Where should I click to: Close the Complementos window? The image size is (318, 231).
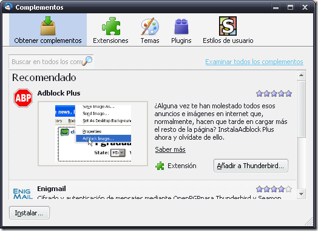[x=305, y=7]
